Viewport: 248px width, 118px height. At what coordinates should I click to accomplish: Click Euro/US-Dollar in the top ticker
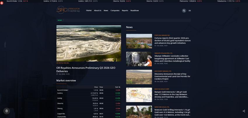[12, 1]
